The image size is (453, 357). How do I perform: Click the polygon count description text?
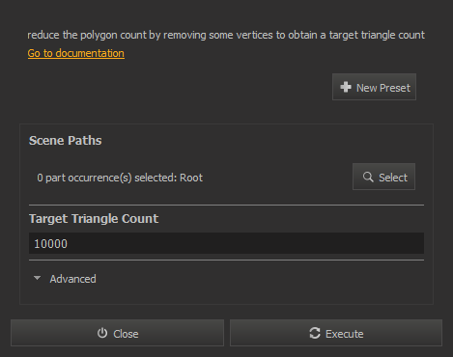(x=226, y=35)
